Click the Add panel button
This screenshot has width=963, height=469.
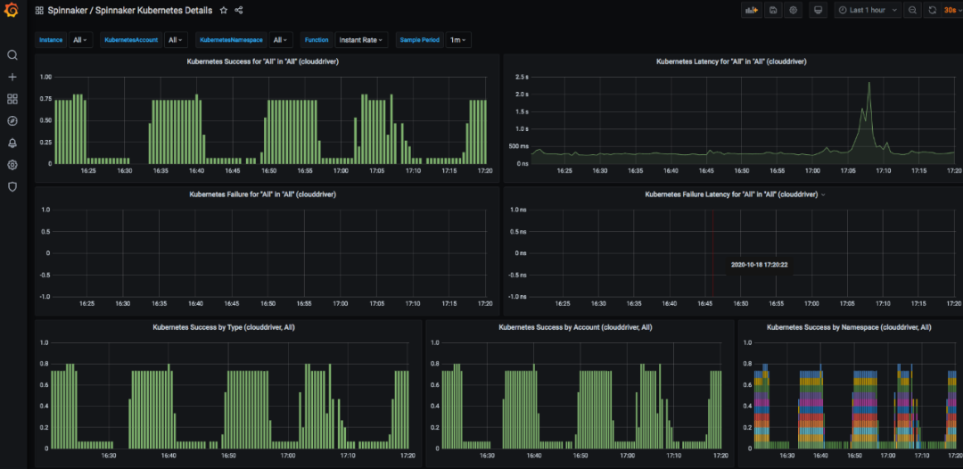[751, 11]
